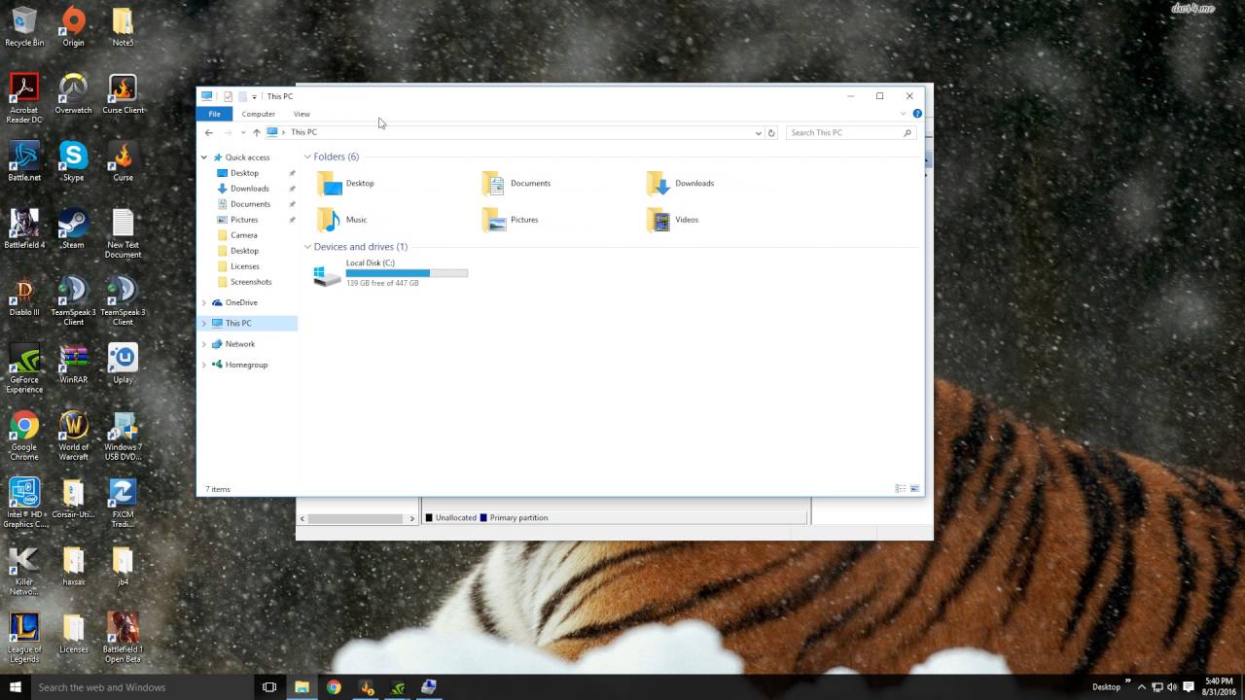Refresh the This PC view

coord(771,132)
